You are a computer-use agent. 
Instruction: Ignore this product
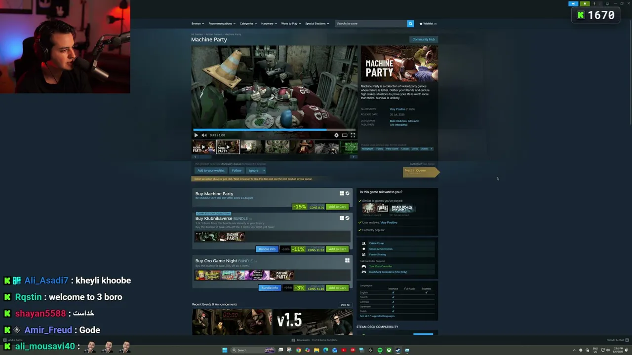click(253, 171)
